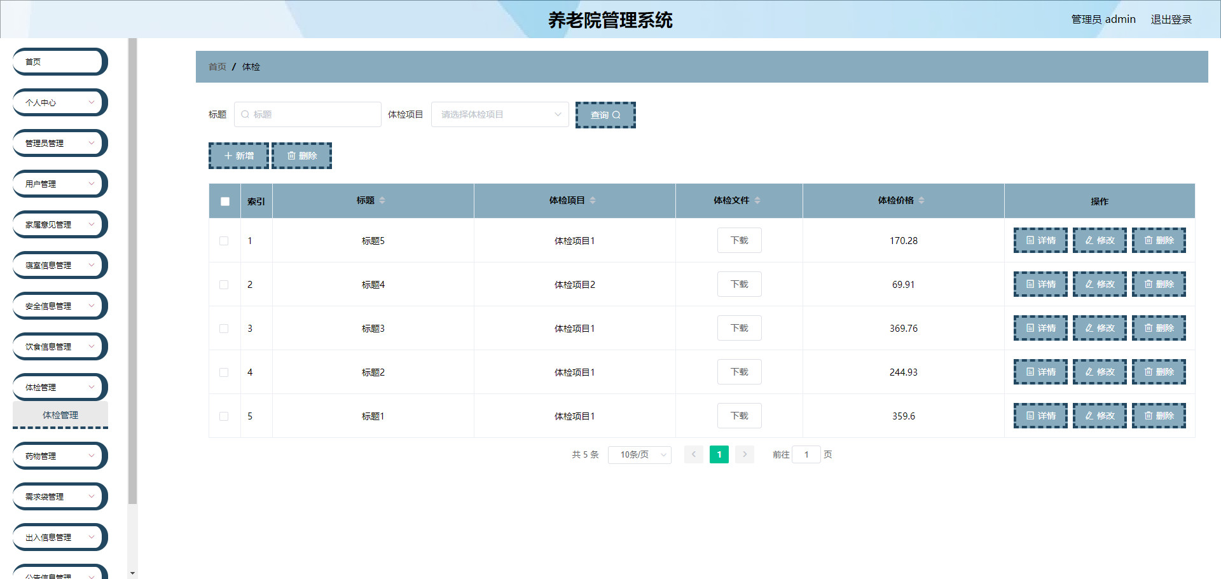The width and height of the screenshot is (1221, 579).
Task: Click the magnifier query button
Action: [x=605, y=115]
